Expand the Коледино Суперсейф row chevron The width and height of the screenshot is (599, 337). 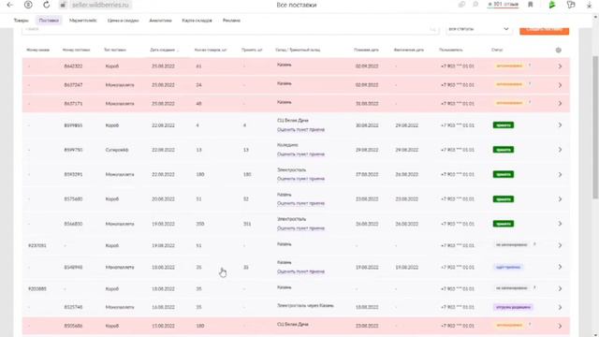[560, 150]
